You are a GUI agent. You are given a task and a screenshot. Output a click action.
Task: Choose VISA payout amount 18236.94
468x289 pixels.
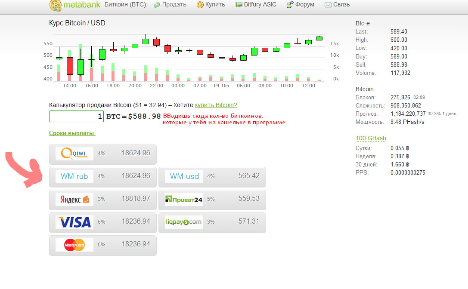coord(136,221)
